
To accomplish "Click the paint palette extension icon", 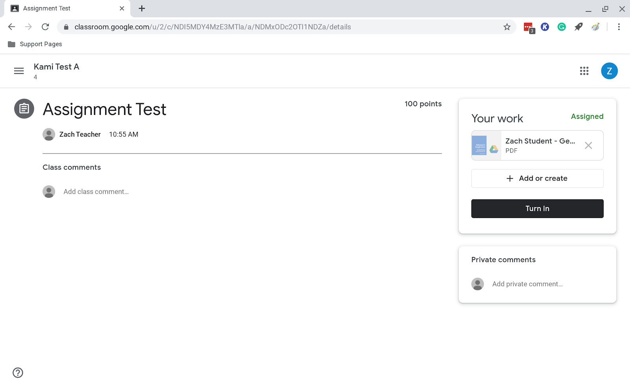I will coord(595,27).
